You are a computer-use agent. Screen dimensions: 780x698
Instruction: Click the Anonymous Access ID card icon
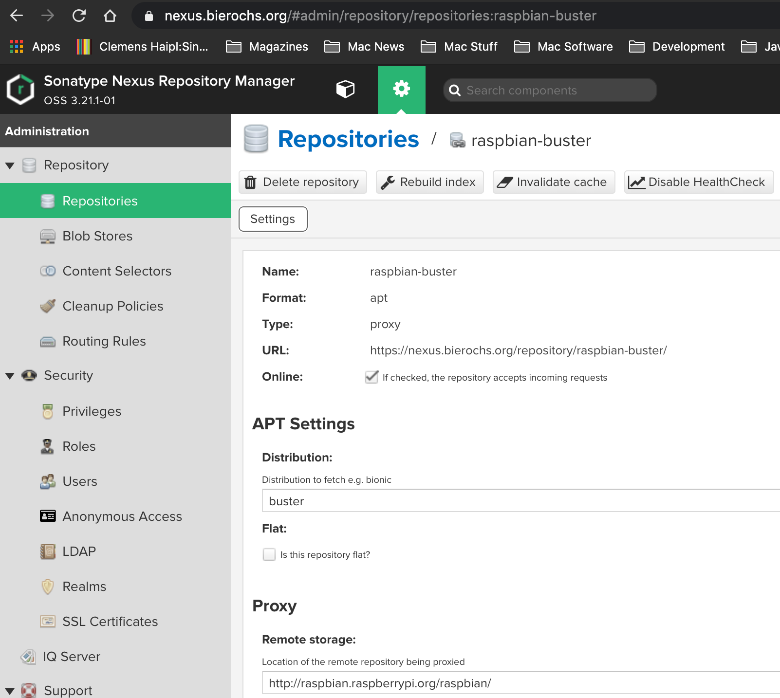(x=48, y=516)
